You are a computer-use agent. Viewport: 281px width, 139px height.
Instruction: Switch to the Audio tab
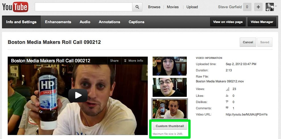pos(85,22)
